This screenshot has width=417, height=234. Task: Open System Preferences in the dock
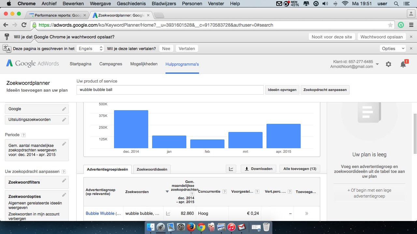[x=181, y=227]
